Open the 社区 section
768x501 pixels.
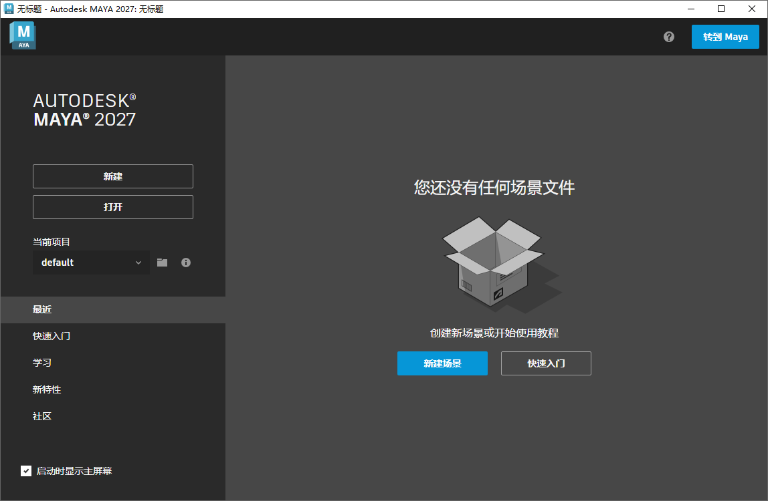tap(41, 416)
